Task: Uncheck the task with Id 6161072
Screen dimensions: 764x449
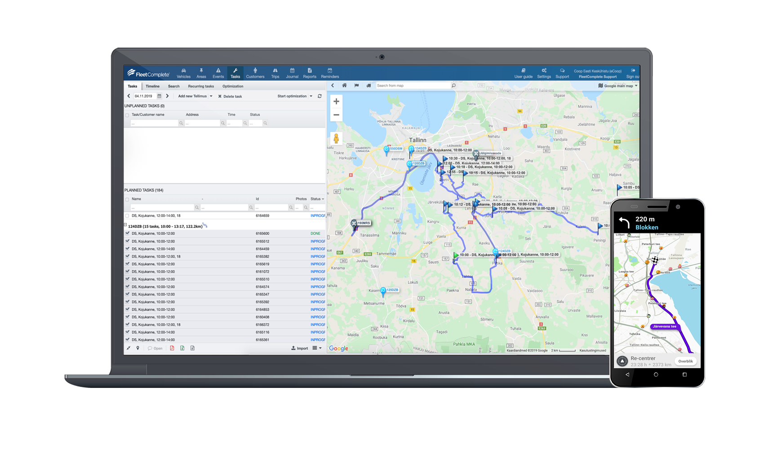Action: click(127, 272)
